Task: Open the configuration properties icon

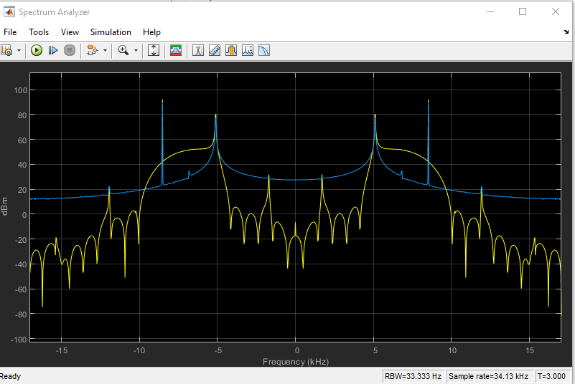Action: [x=7, y=50]
